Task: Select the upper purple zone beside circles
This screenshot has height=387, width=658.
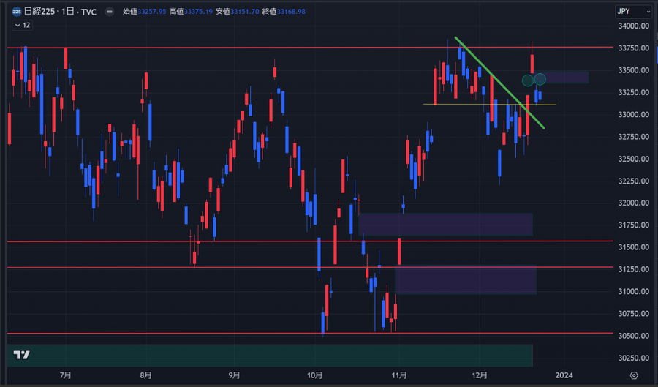Action: (567, 78)
